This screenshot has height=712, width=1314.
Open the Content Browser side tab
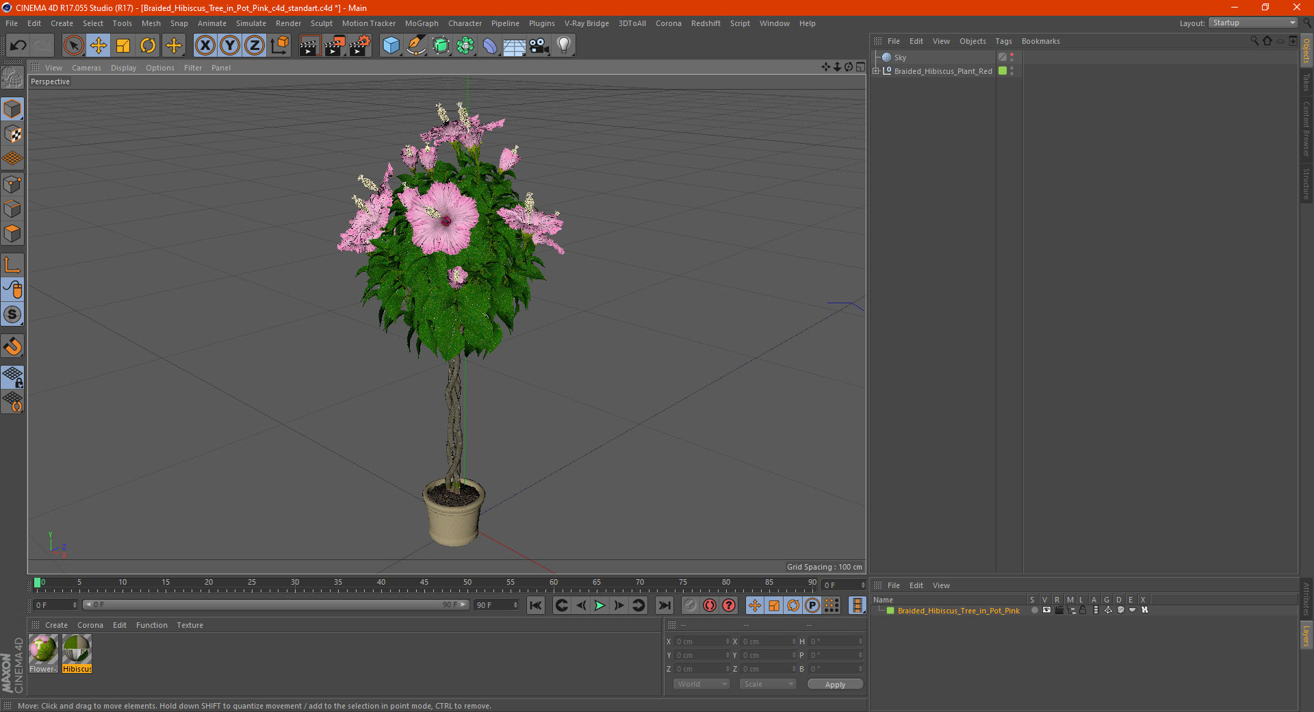point(1306,129)
